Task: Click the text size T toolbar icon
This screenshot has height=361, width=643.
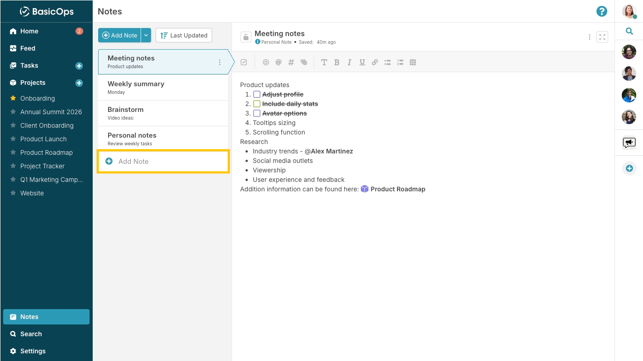Action: (x=324, y=63)
